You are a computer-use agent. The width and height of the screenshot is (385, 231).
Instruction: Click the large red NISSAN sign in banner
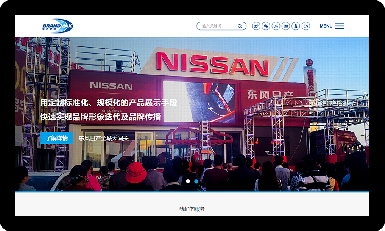212,64
